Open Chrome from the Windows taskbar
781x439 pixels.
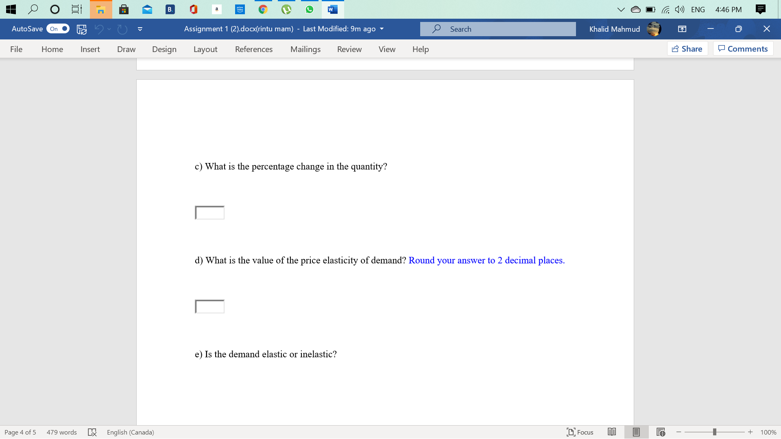coord(263,9)
